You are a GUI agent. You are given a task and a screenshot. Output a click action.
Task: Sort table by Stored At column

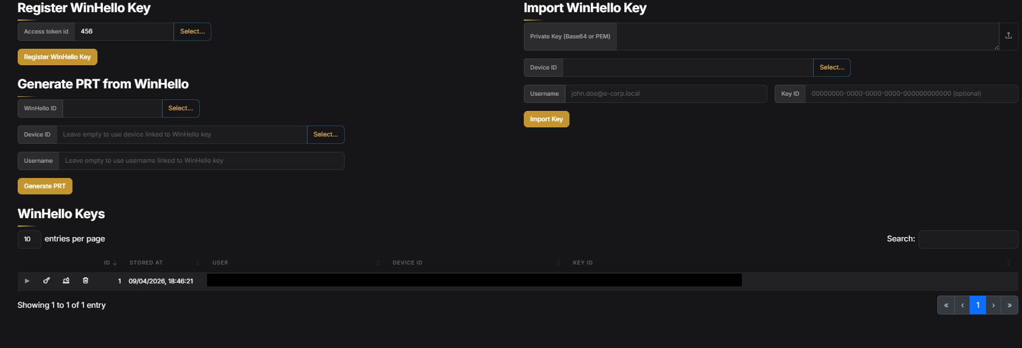(163, 263)
